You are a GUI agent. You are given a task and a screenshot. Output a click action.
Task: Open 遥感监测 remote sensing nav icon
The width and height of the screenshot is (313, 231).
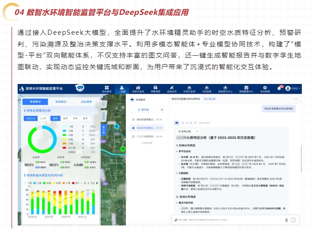click(172, 89)
